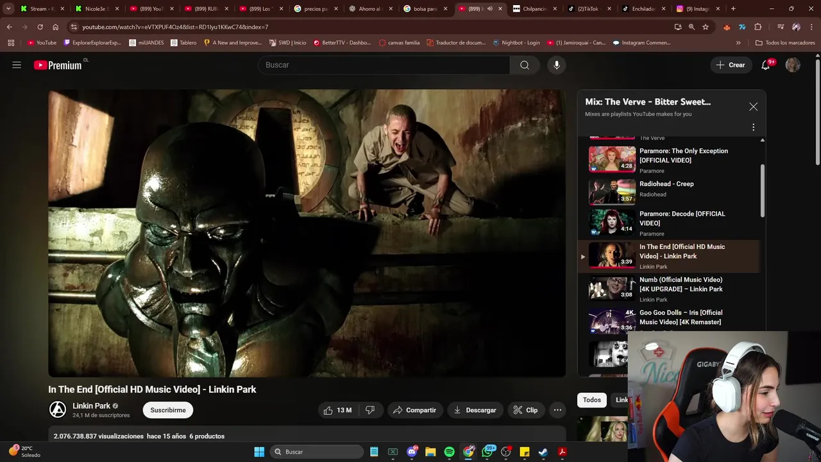
Task: Switch to the Instagram tab
Action: click(x=699, y=9)
